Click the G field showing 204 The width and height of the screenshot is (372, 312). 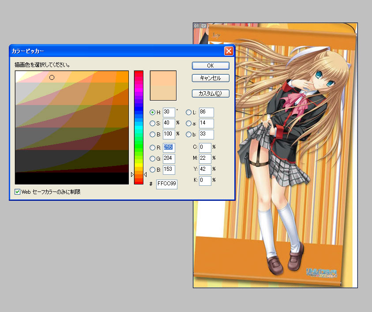coord(169,158)
